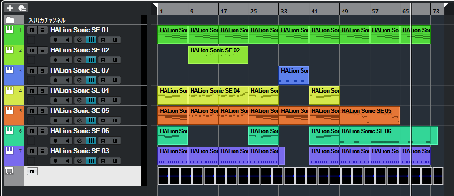This screenshot has height=196, width=454.
Task: Mute HALion Sonic SE 04 track
Action: 32,90
